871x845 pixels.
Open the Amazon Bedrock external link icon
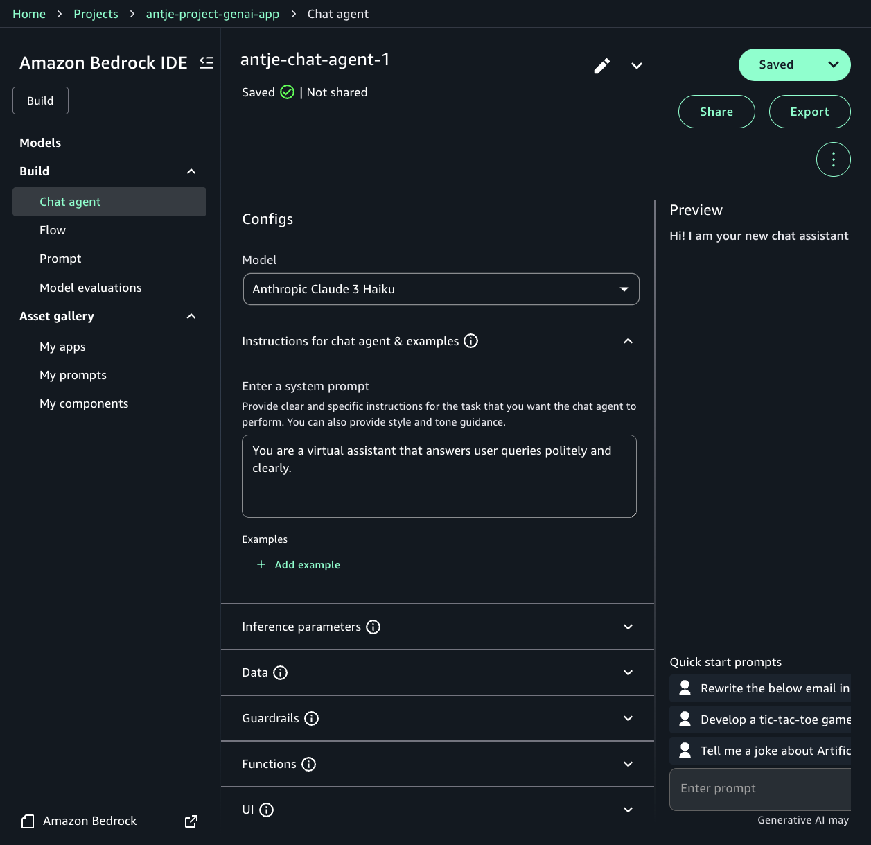(191, 821)
